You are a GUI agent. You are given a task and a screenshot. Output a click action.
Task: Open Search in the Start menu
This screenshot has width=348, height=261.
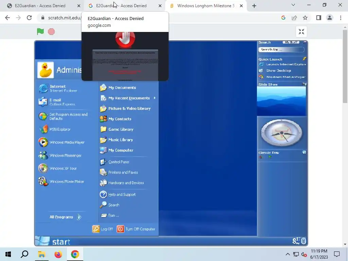click(110, 205)
